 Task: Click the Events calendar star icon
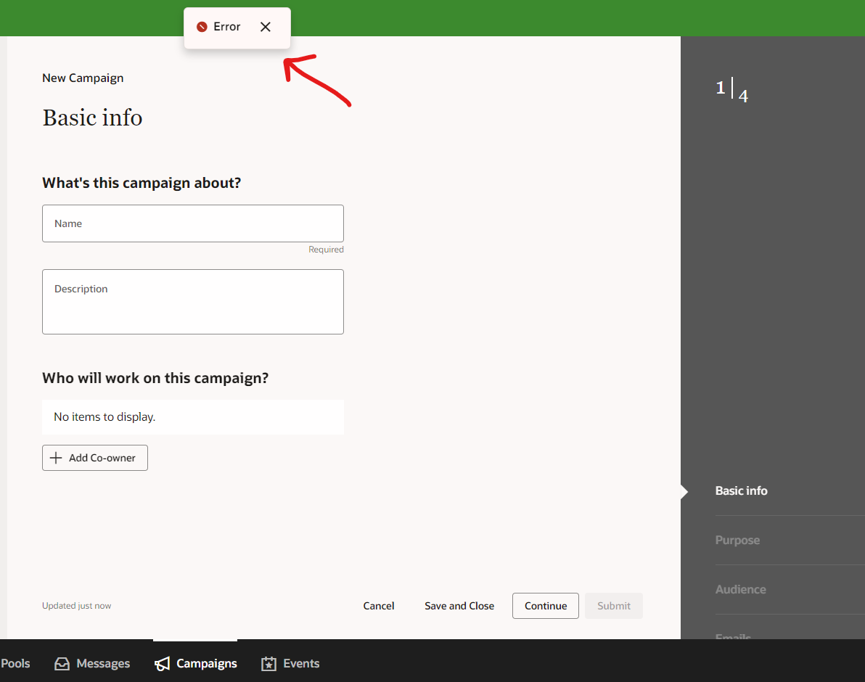coord(268,664)
